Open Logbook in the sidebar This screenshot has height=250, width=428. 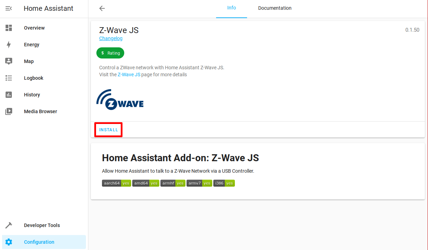[44, 78]
